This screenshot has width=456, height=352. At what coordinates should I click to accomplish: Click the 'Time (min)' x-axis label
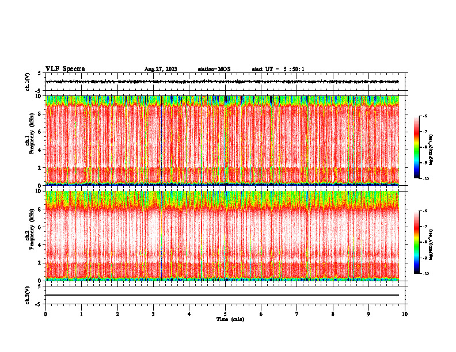(230, 319)
